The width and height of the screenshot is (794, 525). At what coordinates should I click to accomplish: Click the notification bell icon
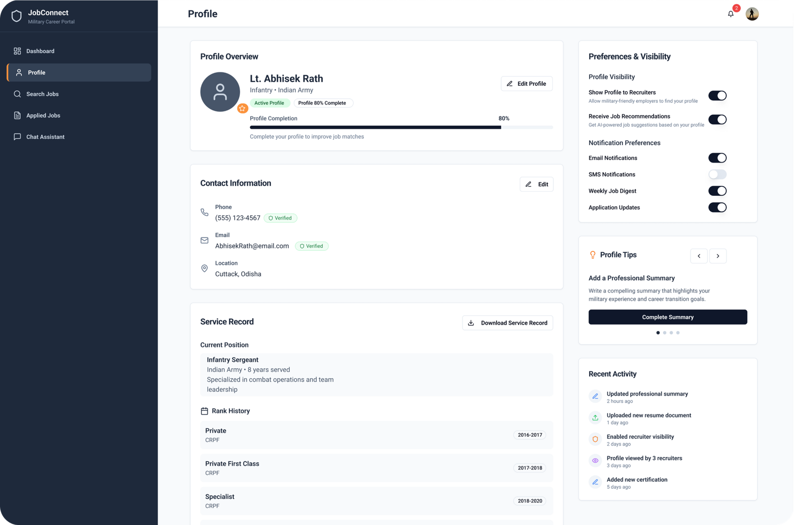click(730, 14)
